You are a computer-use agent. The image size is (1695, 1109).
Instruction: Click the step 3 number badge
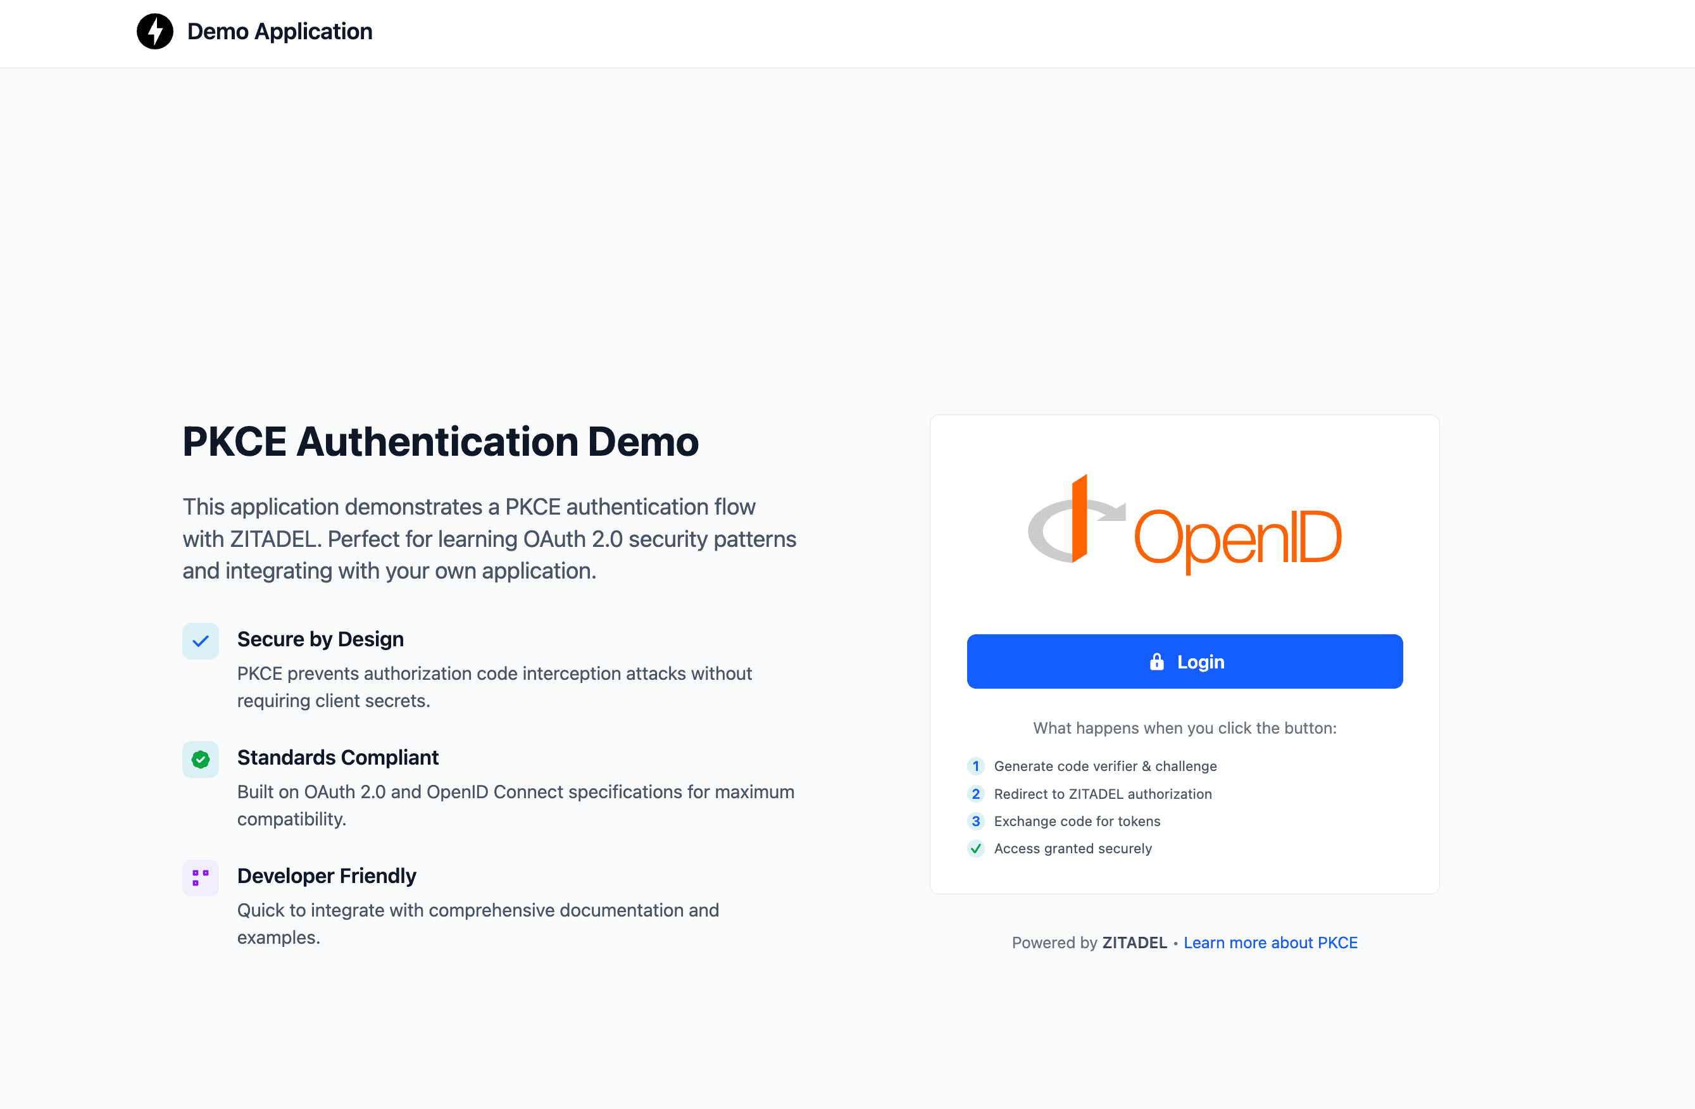tap(976, 821)
